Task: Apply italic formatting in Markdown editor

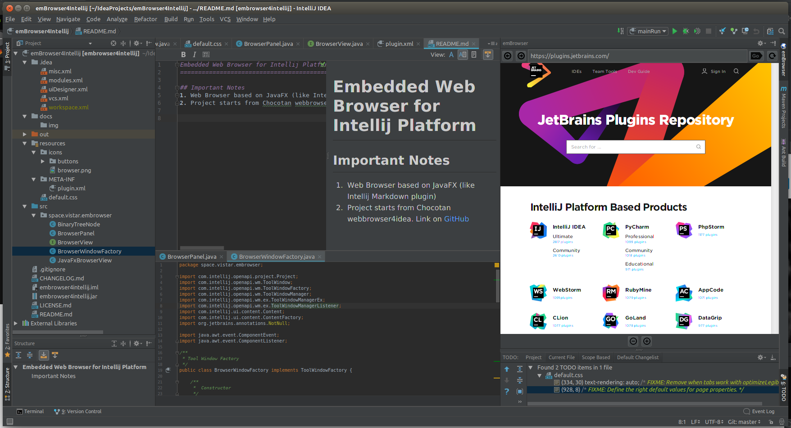Action: click(194, 54)
